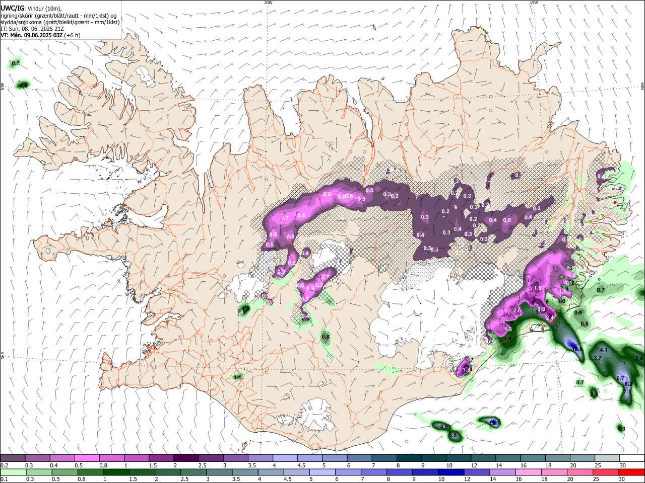Pick the dark teal swatch labeled 8
Image resolution: width=645 pixels, height=483 pixels.
[409, 458]
